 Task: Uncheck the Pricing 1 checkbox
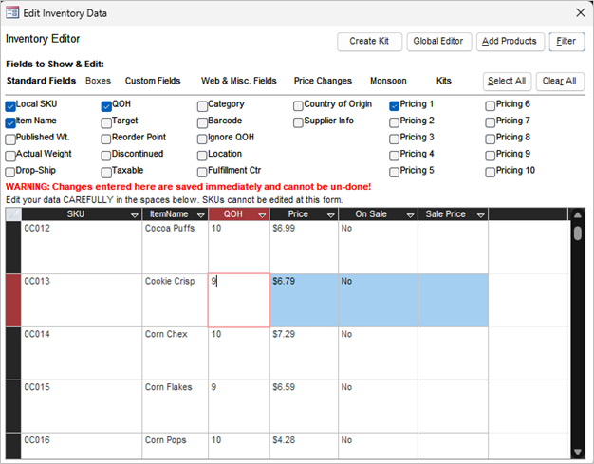(395, 106)
